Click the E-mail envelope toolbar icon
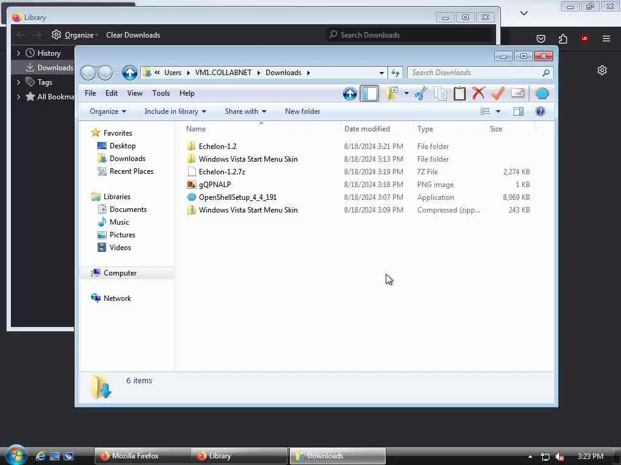Screen dimensions: 621x465 click(x=518, y=94)
